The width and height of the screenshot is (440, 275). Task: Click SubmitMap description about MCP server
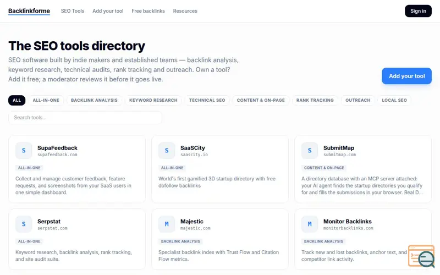(x=362, y=185)
